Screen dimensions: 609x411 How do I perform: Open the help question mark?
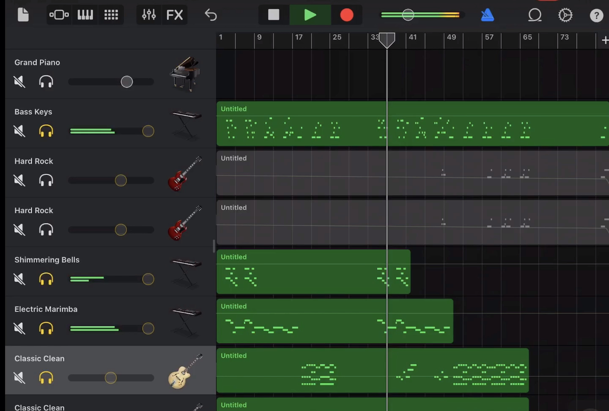click(x=596, y=16)
